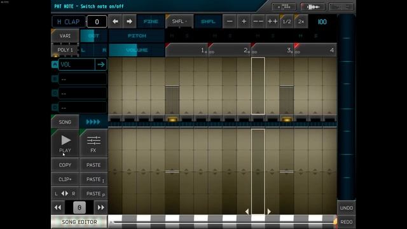Click the left arrow navigation button
The height and width of the screenshot is (229, 407).
pos(115,22)
